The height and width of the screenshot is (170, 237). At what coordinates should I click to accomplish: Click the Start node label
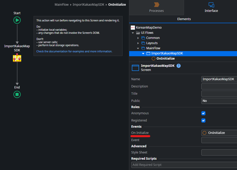click(x=17, y=13)
